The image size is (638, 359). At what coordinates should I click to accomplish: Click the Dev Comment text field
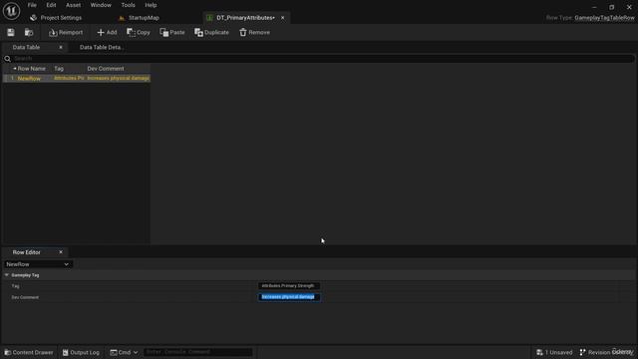coord(289,297)
